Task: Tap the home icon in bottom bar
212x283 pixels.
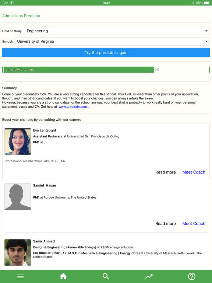Action: coord(63,276)
